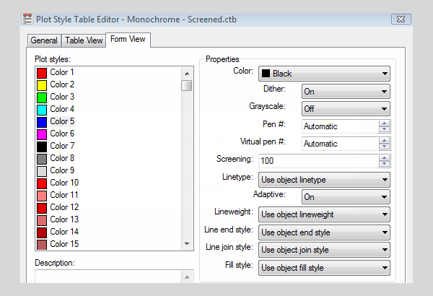Decrease the Screening value
433x296 pixels.
[x=384, y=164]
